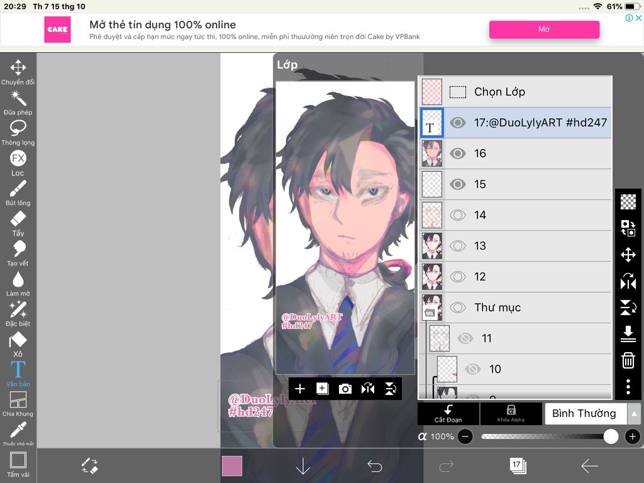
Task: Click blend mode arrow beside Bình Thường
Action: [634, 414]
